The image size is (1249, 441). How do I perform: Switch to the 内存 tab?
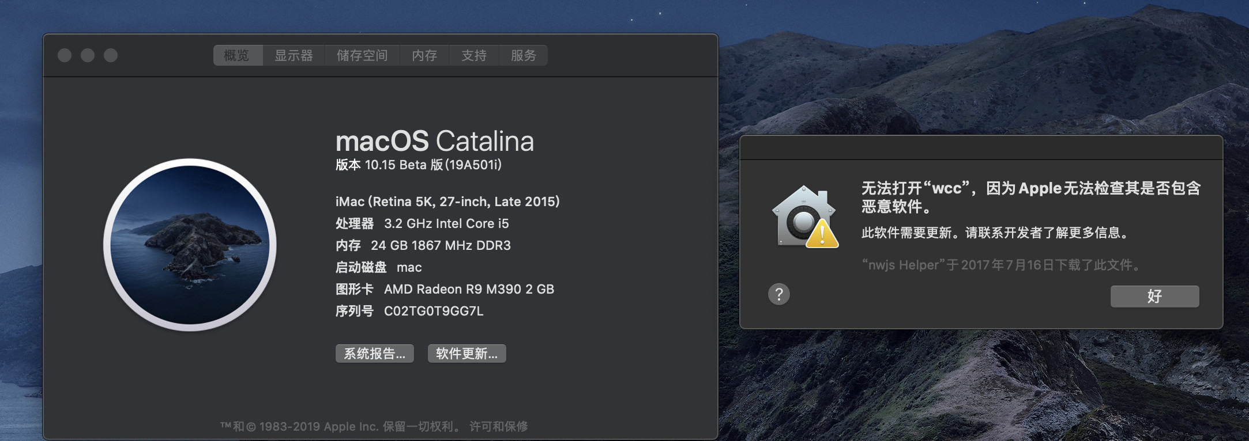(x=424, y=55)
